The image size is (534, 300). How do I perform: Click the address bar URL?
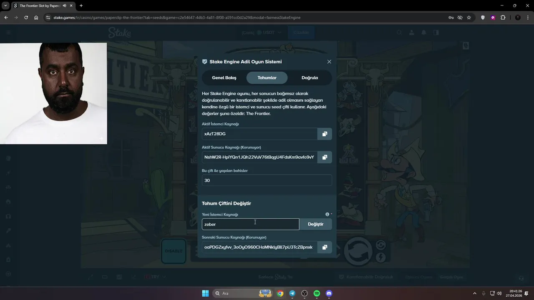(177, 17)
